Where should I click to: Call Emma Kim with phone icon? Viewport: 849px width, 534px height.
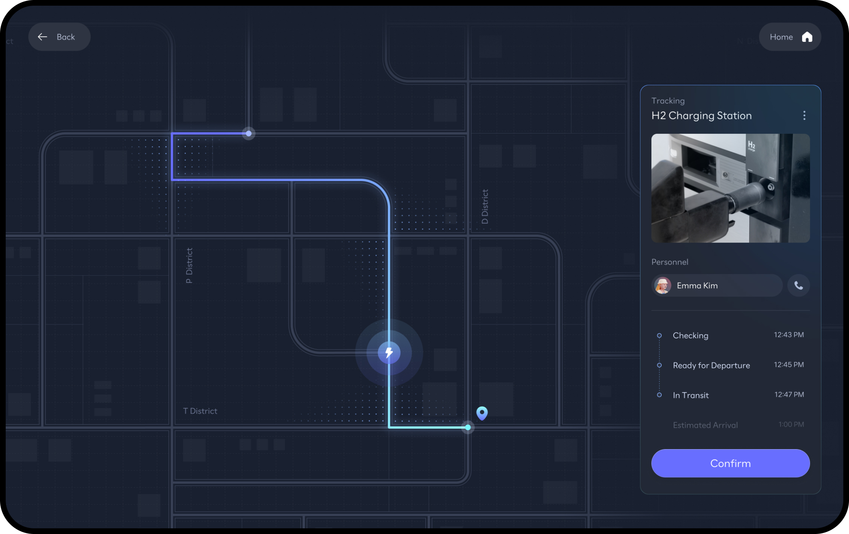798,285
